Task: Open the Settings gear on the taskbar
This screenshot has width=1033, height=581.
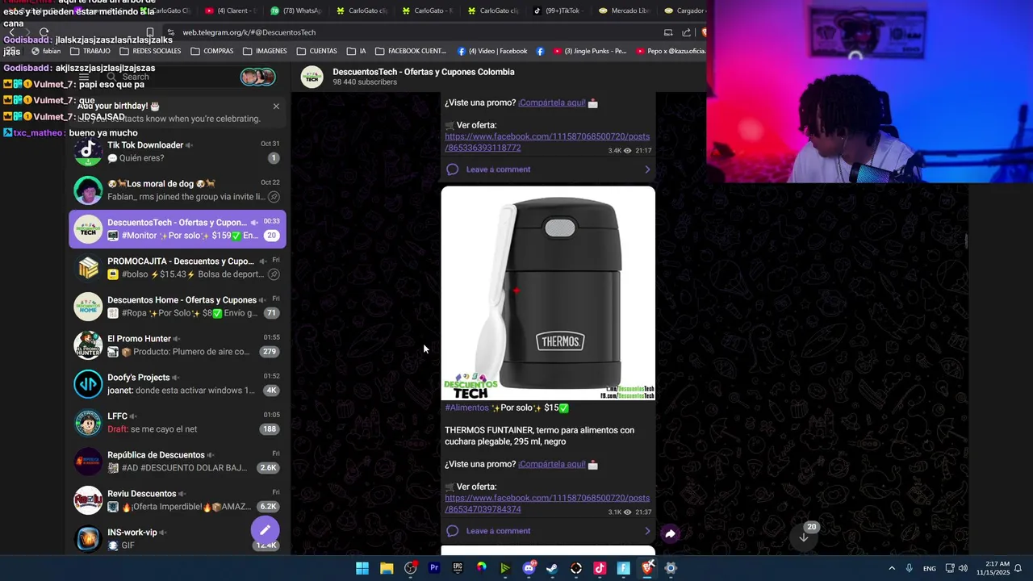Action: click(671, 568)
